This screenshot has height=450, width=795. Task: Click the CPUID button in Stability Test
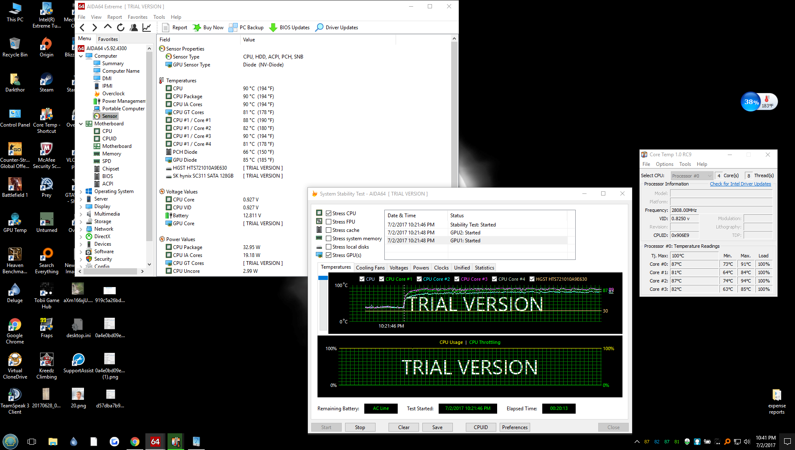point(481,427)
